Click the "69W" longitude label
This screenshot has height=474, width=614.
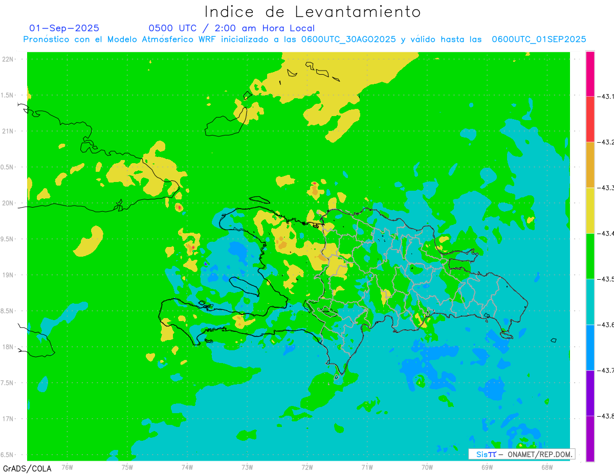(x=487, y=467)
